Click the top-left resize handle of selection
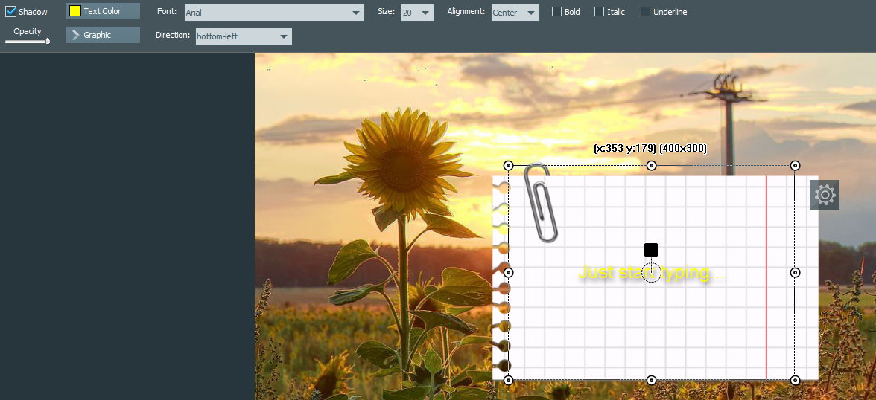876x400 pixels. [x=509, y=165]
